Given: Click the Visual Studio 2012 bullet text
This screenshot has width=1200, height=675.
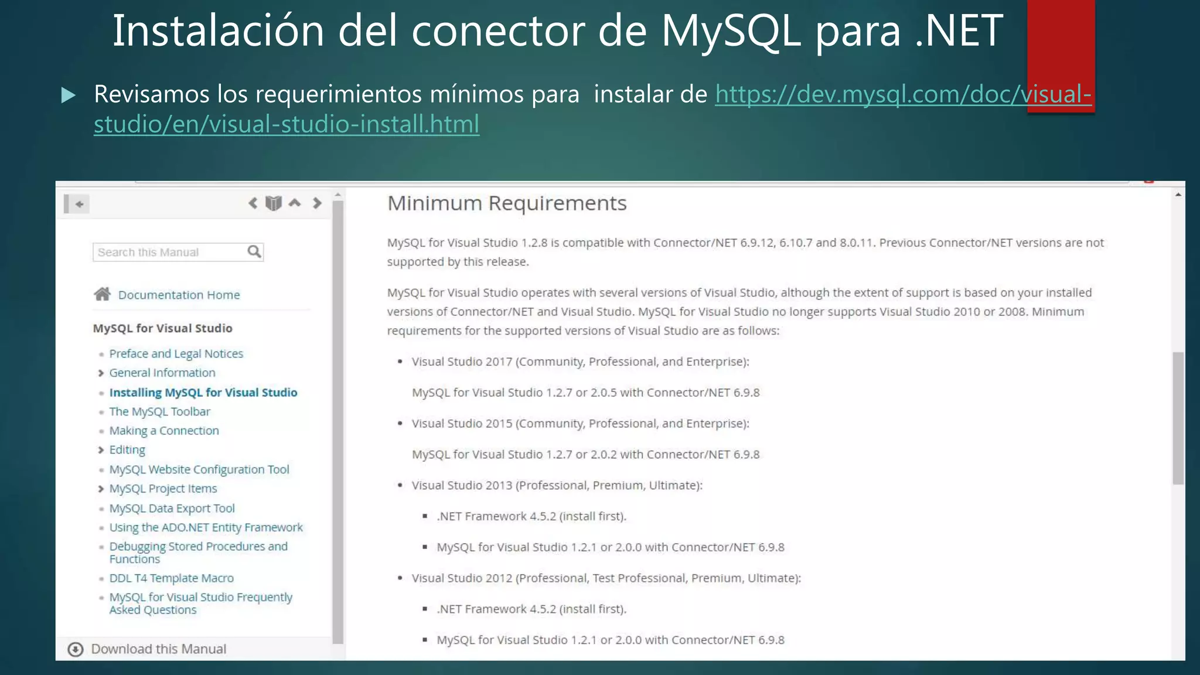Looking at the screenshot, I should (606, 578).
